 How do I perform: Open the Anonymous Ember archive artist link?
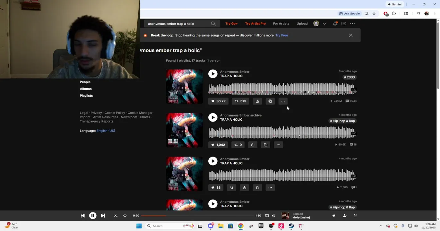(x=241, y=115)
